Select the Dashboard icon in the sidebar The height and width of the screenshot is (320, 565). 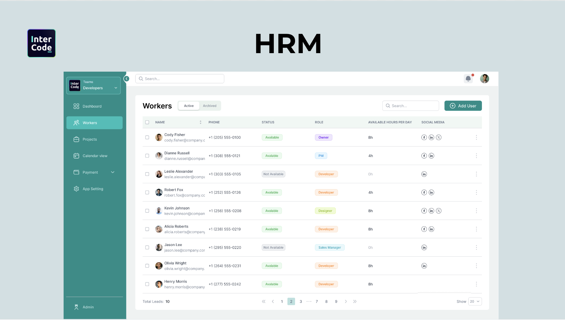pos(76,106)
